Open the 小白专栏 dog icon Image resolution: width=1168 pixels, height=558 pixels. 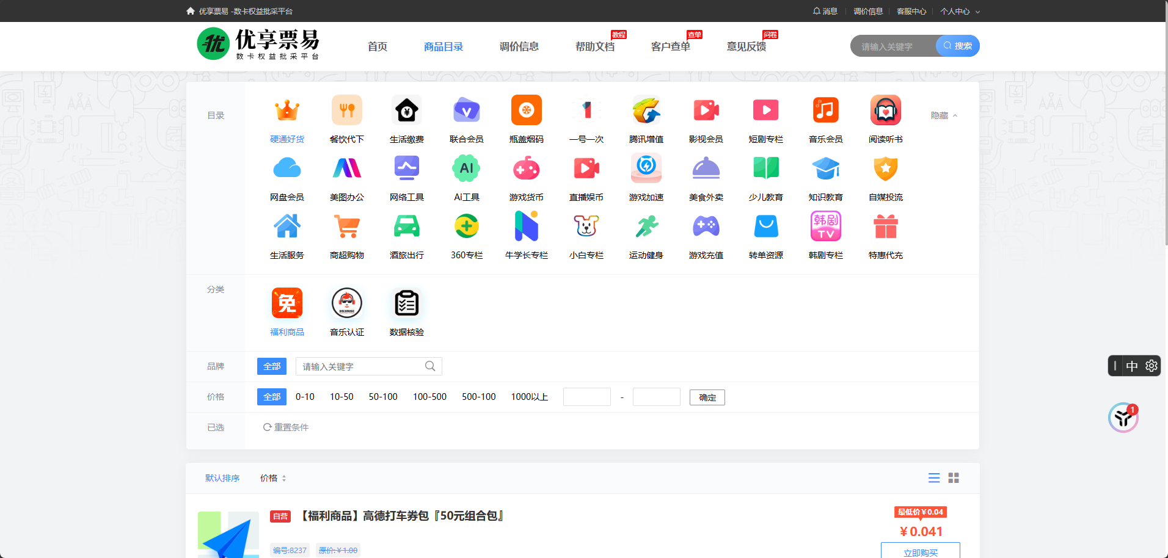pyautogui.click(x=586, y=226)
